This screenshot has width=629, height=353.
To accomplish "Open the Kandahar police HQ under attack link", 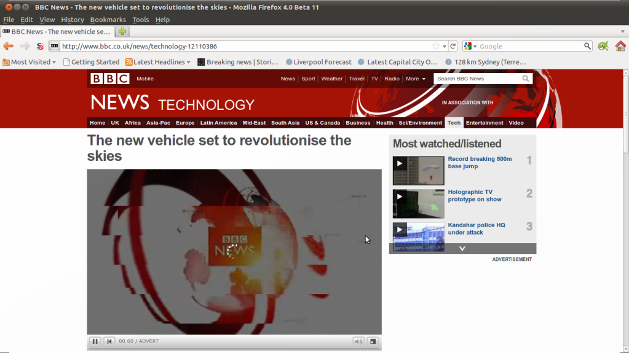I will (x=477, y=229).
